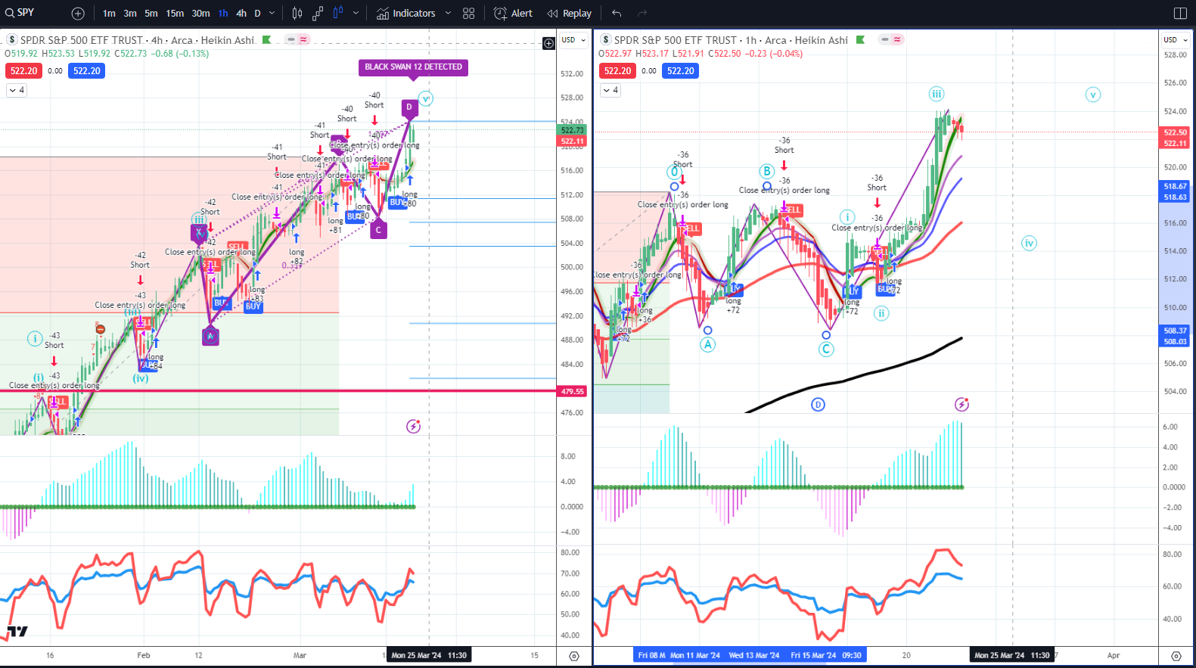Click the circled iii wave label on 1h chart
1196x668 pixels.
[937, 94]
